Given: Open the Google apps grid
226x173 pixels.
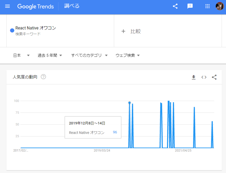Looking at the screenshot, I should 207,6.
